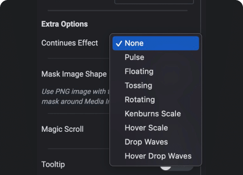Choose the Rotating effect option
Screen dimensions: 243x175
(x=156, y=100)
